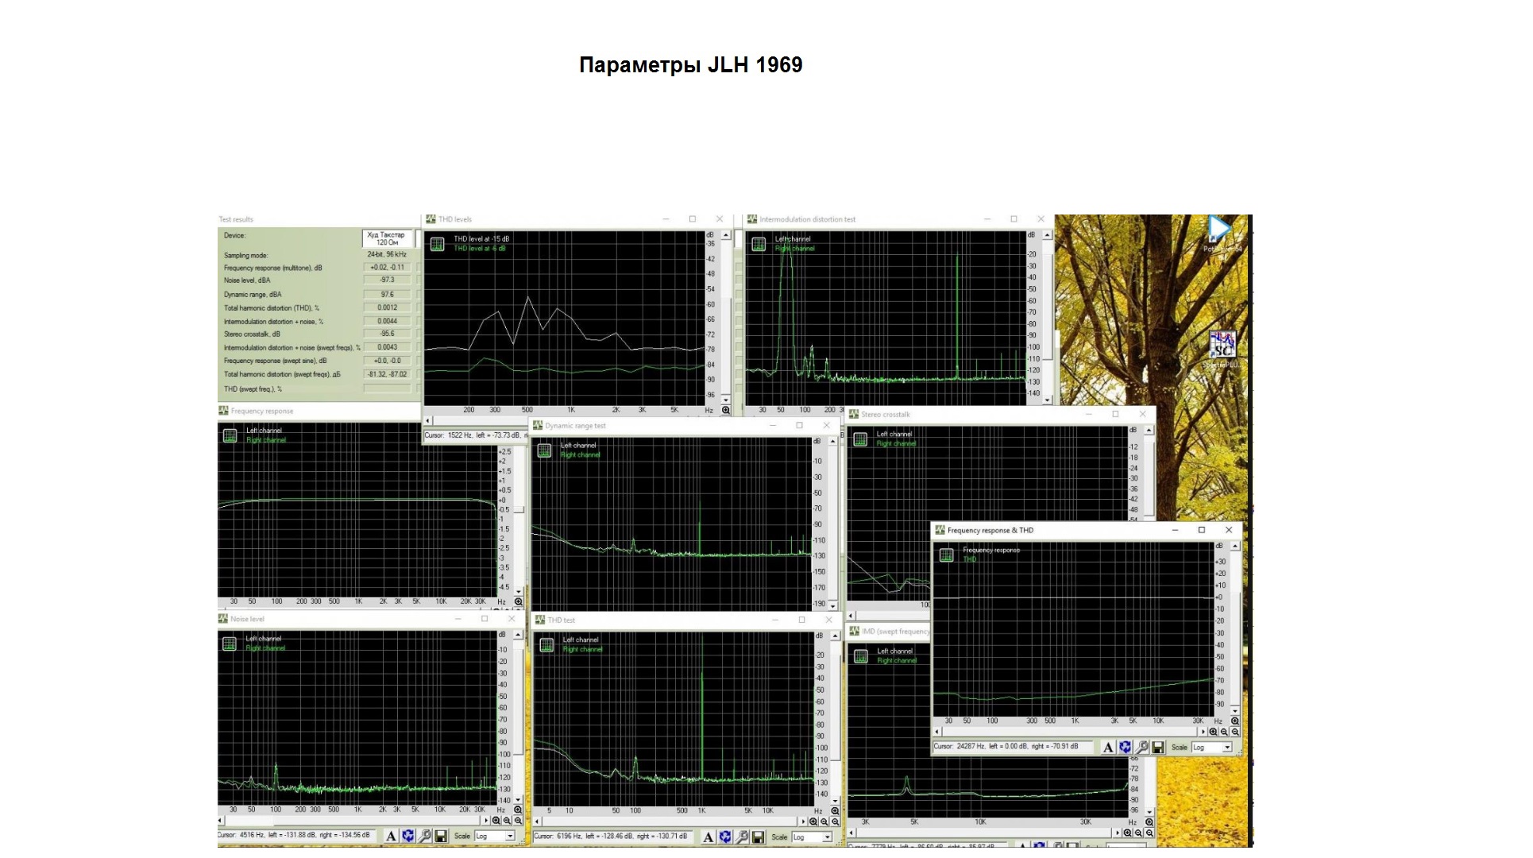1533x858 pixels.
Task: Click the 'A' text label icon in Noise level window
Action: (391, 837)
